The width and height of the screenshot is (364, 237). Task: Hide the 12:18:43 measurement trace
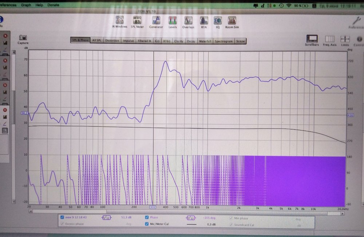point(63,218)
